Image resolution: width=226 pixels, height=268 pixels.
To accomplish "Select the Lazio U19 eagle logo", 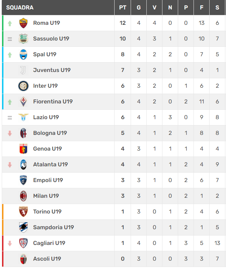I will (23, 117).
